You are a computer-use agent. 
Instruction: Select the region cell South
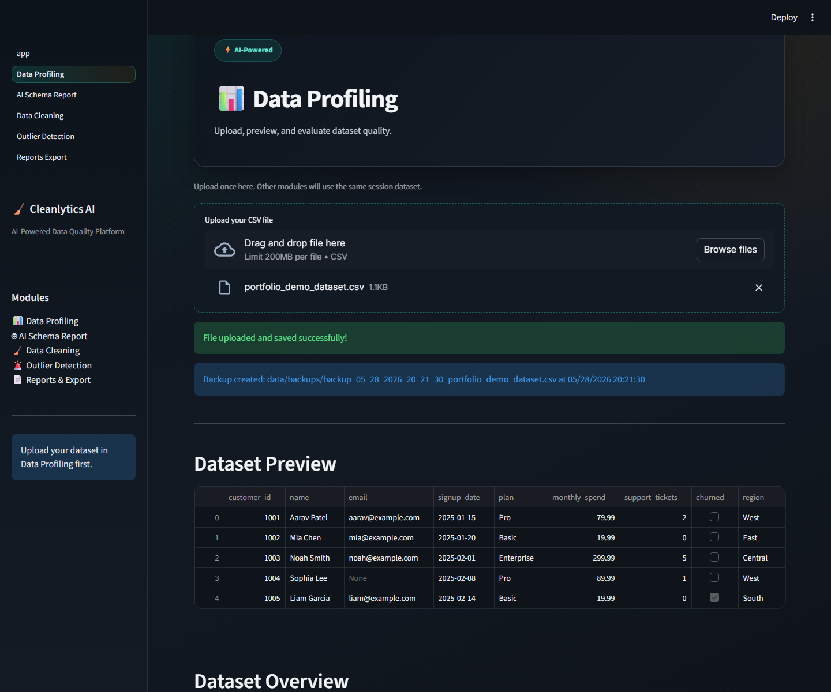point(761,598)
